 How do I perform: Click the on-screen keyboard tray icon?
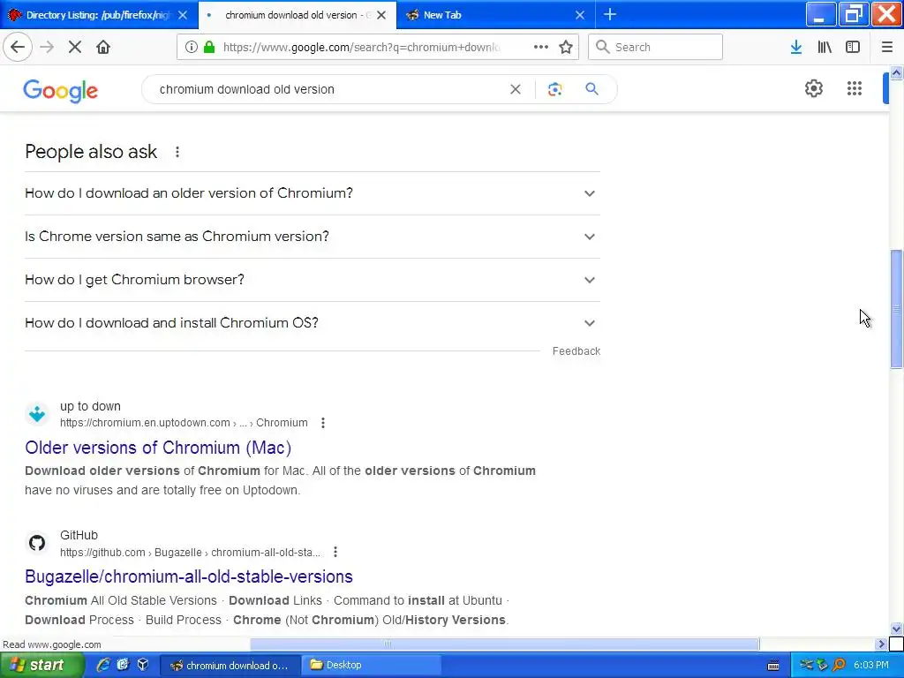(773, 666)
